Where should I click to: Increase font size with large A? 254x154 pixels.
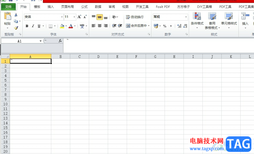pyautogui.click(x=79, y=17)
